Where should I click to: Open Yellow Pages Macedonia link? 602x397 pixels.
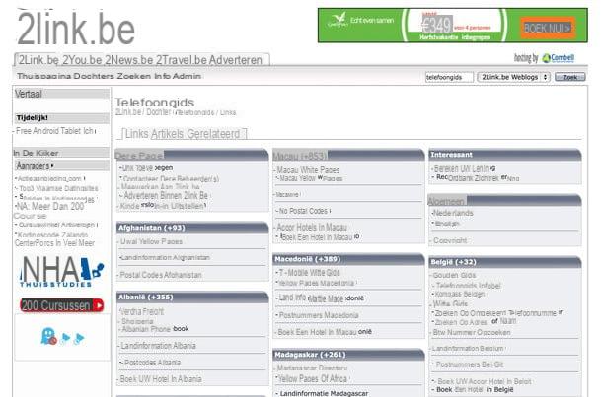click(x=317, y=283)
